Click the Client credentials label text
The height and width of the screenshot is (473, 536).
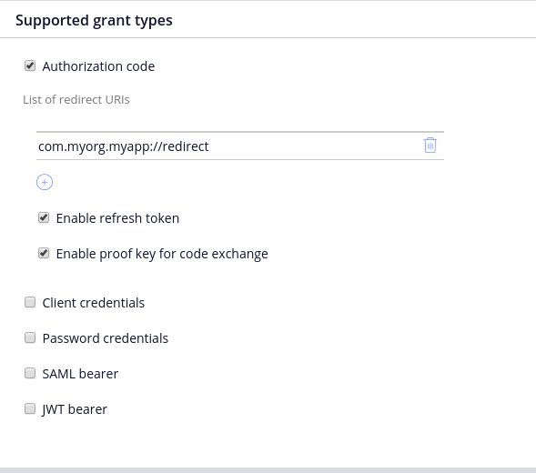pyautogui.click(x=94, y=303)
